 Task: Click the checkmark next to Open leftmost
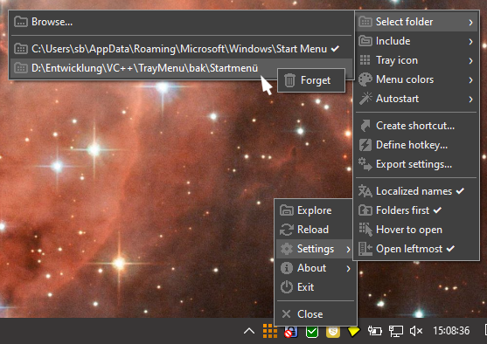450,249
